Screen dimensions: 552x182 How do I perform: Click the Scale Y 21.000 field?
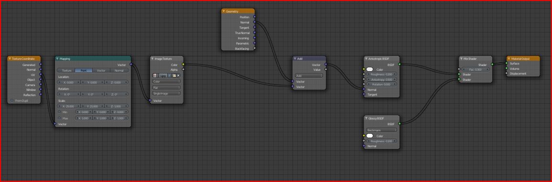tap(93, 107)
